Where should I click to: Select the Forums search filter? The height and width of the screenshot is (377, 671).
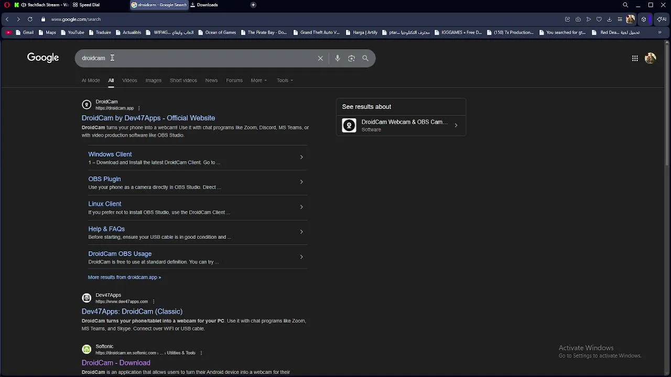click(234, 80)
